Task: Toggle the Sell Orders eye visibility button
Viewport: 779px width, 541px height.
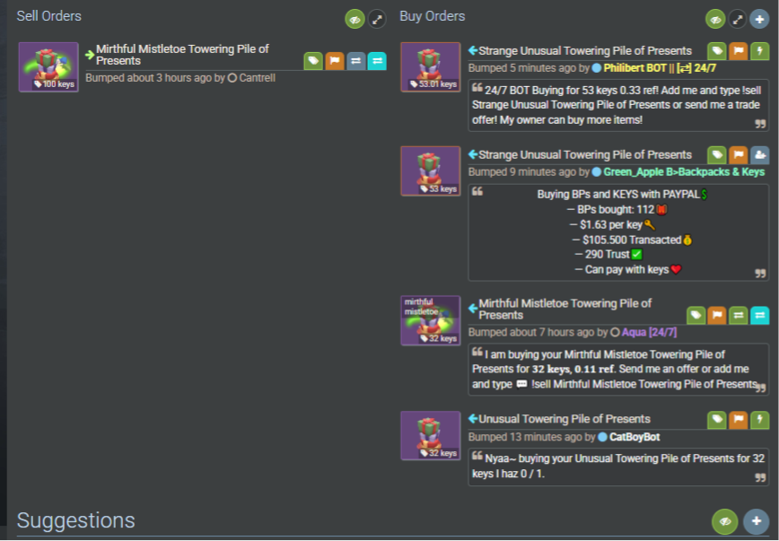Action: click(354, 20)
